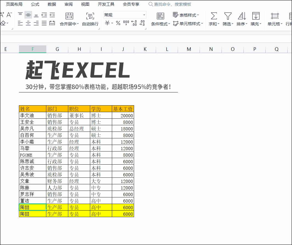
Task: Select column G header
Action: pos(57,49)
